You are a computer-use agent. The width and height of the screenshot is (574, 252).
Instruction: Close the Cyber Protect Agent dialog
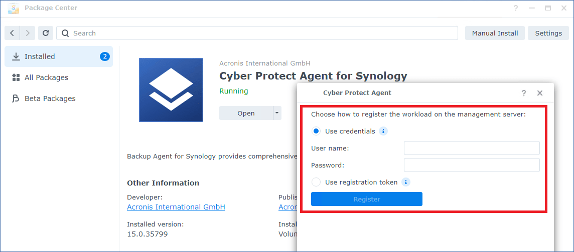tap(539, 93)
